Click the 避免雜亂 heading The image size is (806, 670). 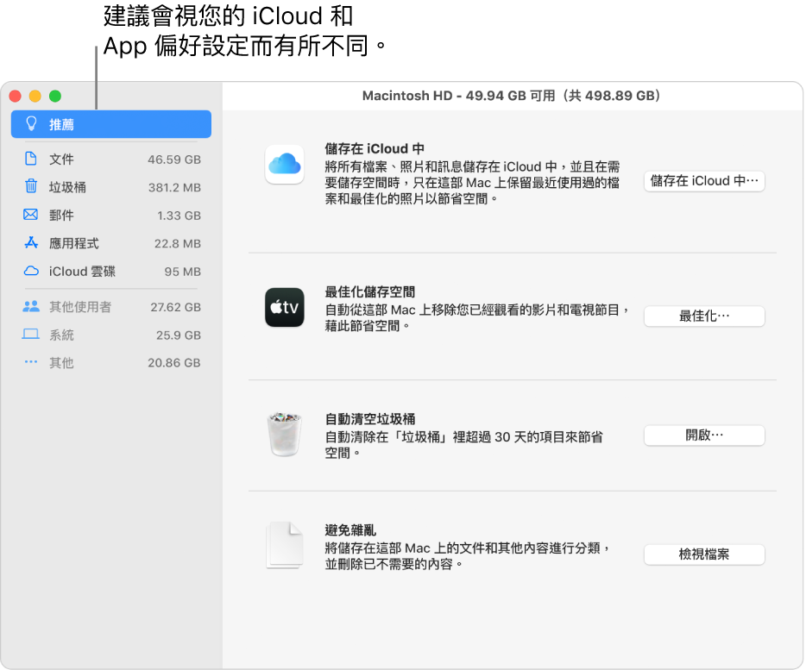pyautogui.click(x=350, y=530)
